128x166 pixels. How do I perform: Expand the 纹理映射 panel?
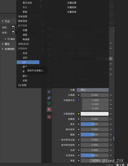[x=3, y=49]
